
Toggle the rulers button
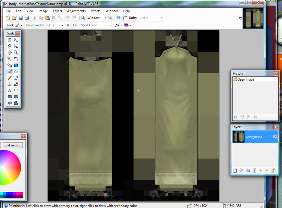[124, 18]
